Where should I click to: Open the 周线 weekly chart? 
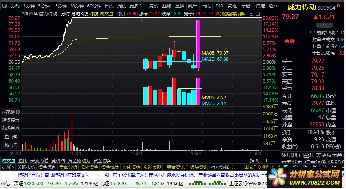[x=122, y=6]
